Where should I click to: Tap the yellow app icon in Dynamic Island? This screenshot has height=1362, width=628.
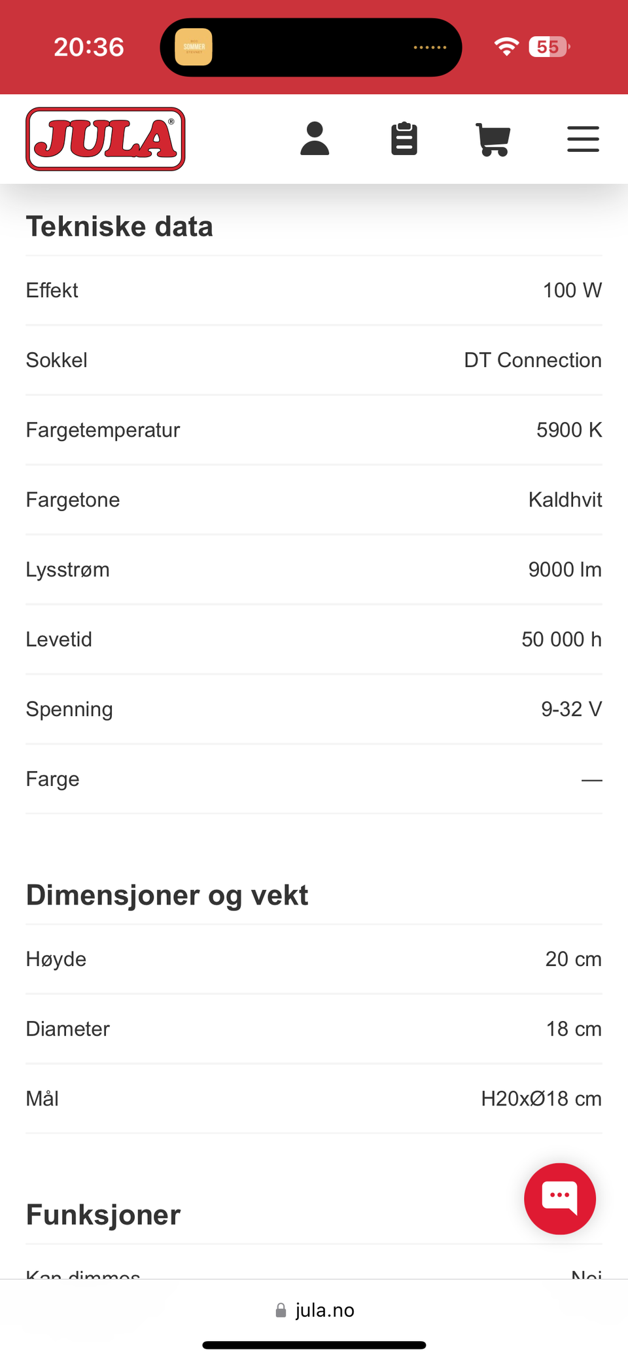click(194, 47)
